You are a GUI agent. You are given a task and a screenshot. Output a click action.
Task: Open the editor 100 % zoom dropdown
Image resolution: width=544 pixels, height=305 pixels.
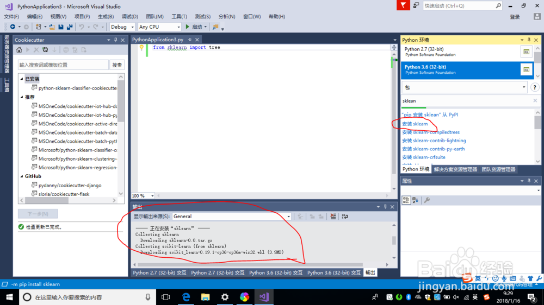[152, 196]
